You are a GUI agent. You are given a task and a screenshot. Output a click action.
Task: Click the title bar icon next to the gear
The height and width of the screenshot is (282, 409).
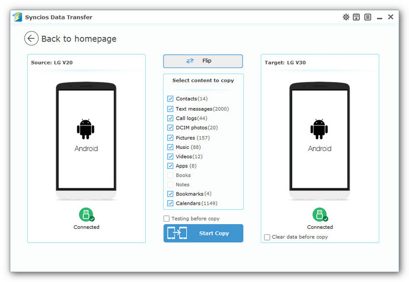pyautogui.click(x=356, y=17)
